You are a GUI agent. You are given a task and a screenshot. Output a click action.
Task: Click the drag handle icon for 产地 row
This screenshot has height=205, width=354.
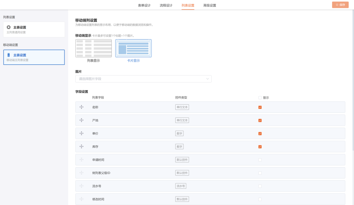point(81,120)
